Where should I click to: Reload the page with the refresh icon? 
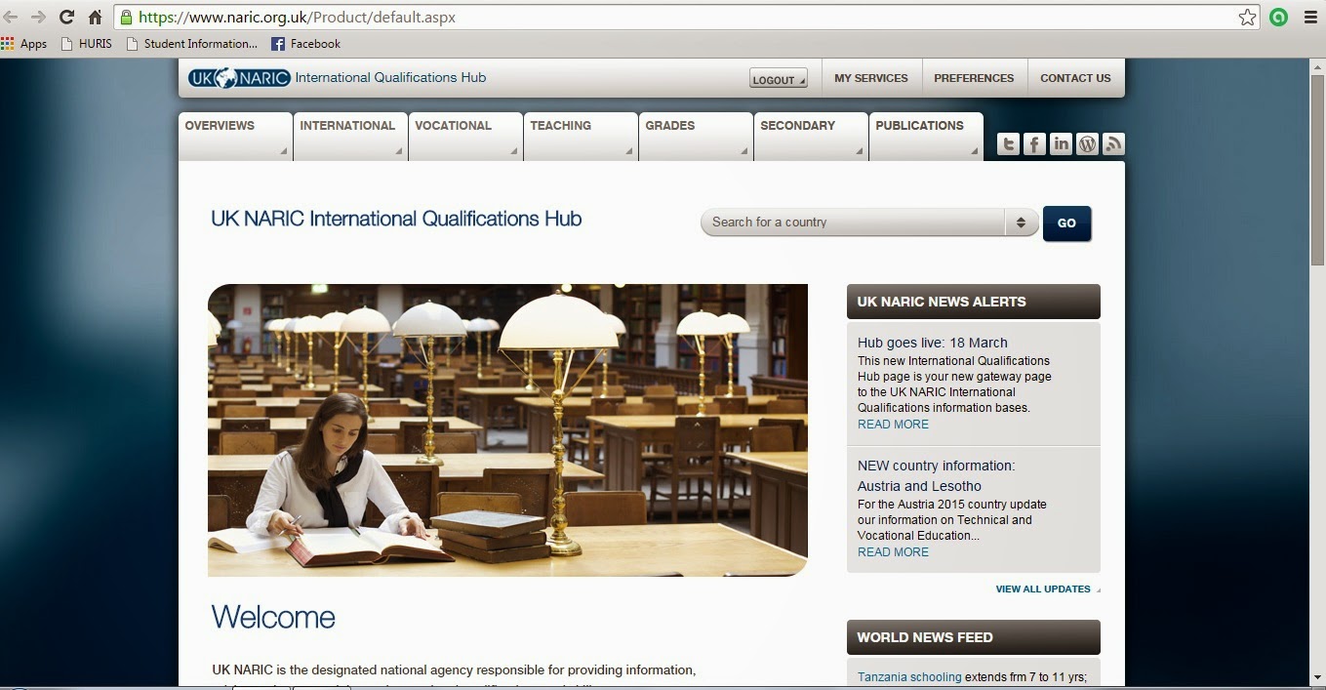(67, 17)
